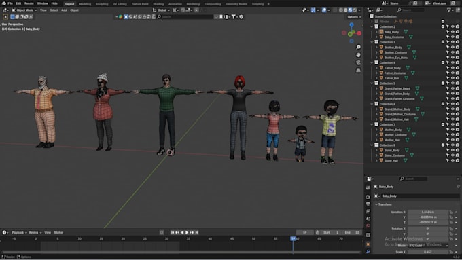Collapse Collection 7 in outliner
The image size is (462, 260).
pos(372,124)
